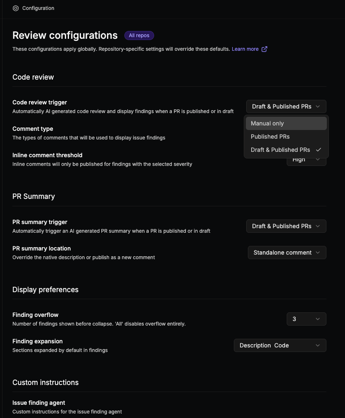Click the chevron on the Code review trigger dropdown
The width and height of the screenshot is (345, 418).
pos(318,106)
